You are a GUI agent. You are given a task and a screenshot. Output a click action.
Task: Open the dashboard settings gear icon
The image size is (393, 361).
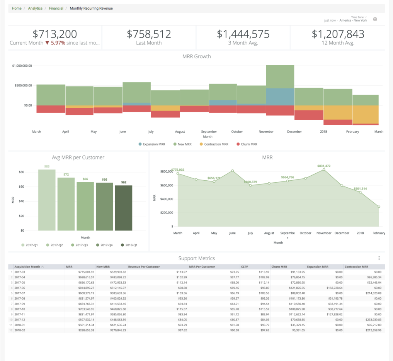(374, 19)
